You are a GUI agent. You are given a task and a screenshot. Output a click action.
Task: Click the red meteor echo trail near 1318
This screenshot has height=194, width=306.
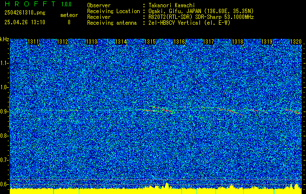pos(230,111)
